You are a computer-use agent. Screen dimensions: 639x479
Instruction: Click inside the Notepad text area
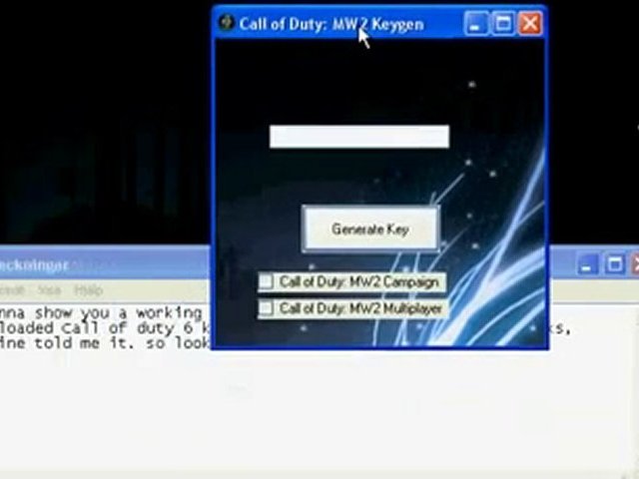coord(300,409)
